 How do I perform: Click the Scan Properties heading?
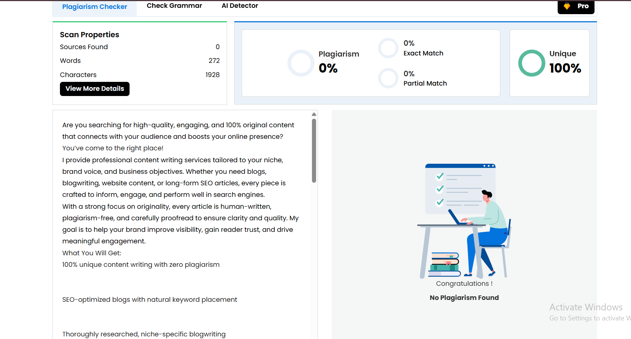(89, 34)
